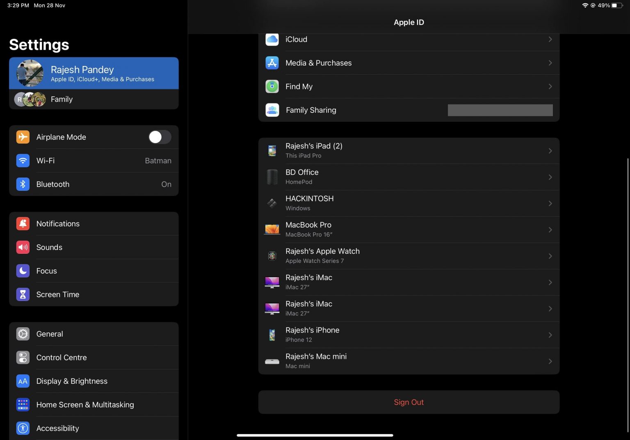630x440 pixels.
Task: Open Family Sharing settings
Action: [x=409, y=110]
